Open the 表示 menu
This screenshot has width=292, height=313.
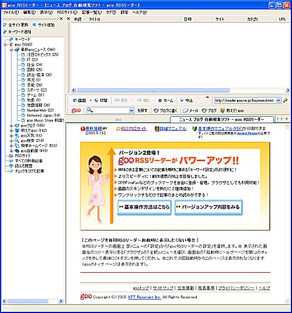click(x=46, y=12)
